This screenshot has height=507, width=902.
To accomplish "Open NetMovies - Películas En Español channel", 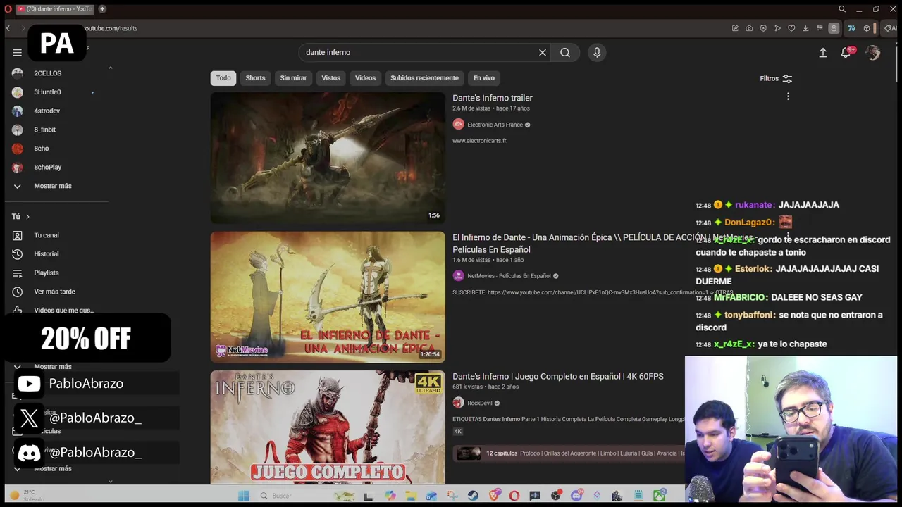I will tap(509, 276).
